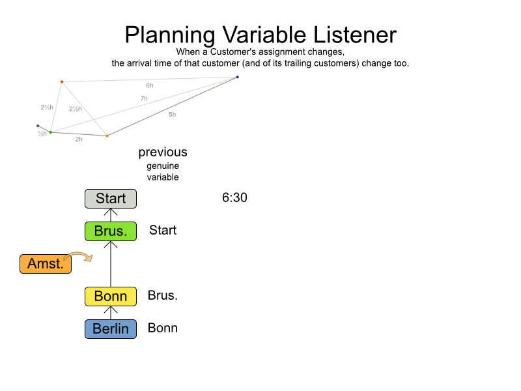Viewport: 521px width, 391px height.
Task: Select the yellow Bonn box
Action: pos(111,297)
